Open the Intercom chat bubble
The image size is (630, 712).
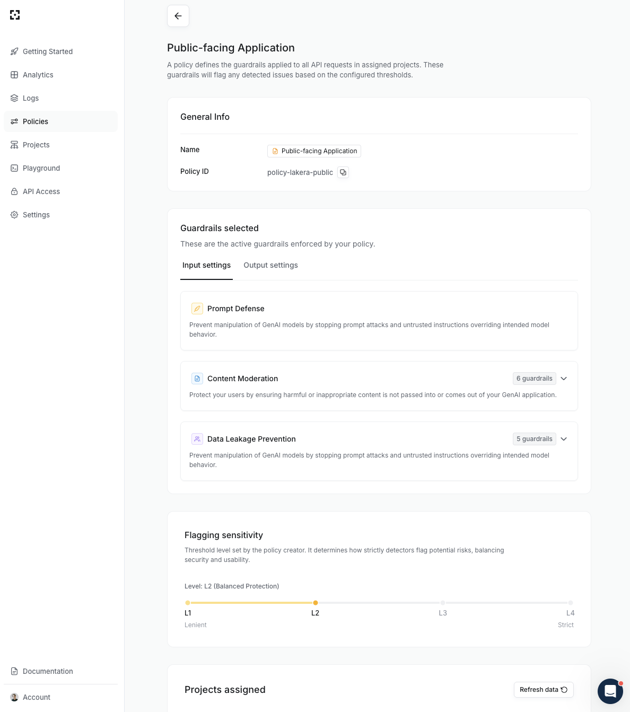610,691
